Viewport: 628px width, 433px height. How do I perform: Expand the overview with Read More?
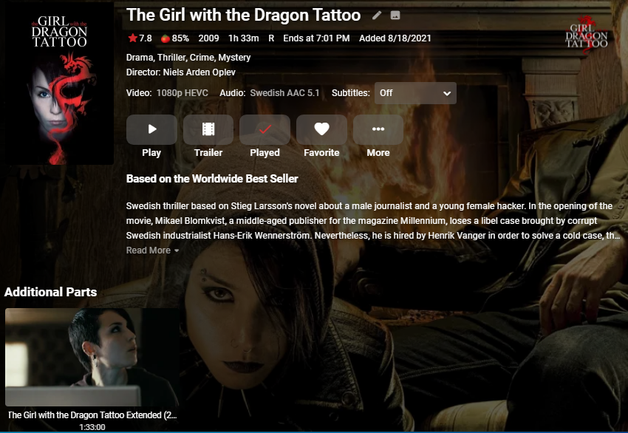pos(152,250)
